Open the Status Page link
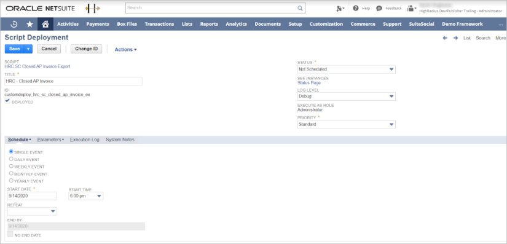Screen dimensions: 507x244 309,83
